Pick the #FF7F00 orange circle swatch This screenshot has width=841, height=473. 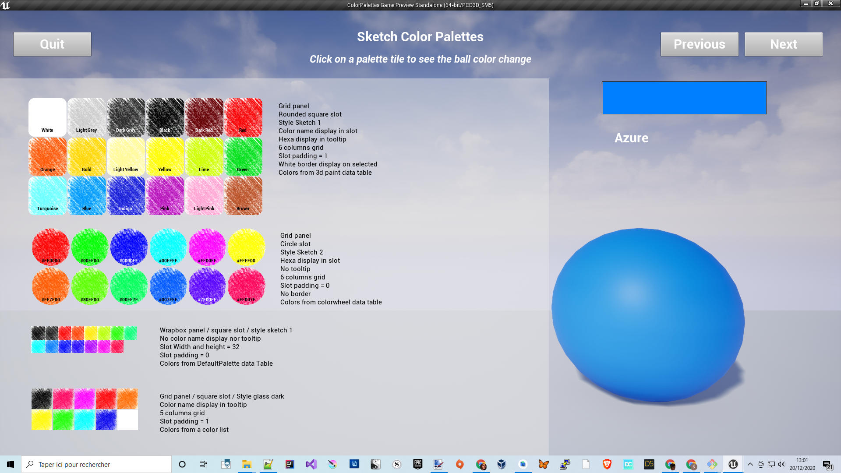coord(51,286)
